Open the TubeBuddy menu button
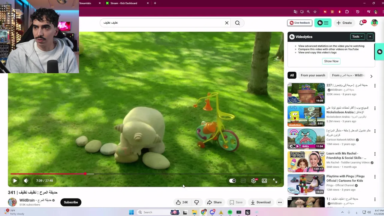The height and width of the screenshot is (216, 384). tap(323, 23)
